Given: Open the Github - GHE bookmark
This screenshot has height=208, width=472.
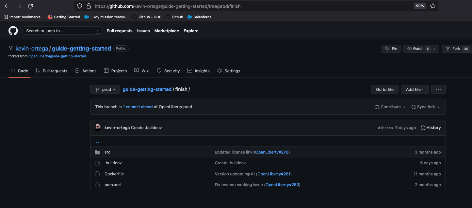Looking at the screenshot, I should (147, 17).
